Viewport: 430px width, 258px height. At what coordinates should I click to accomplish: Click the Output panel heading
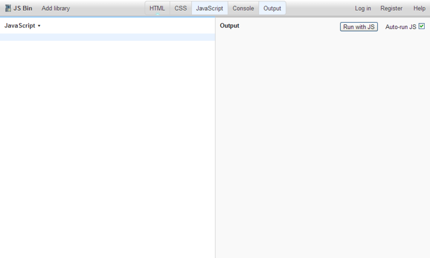click(230, 25)
